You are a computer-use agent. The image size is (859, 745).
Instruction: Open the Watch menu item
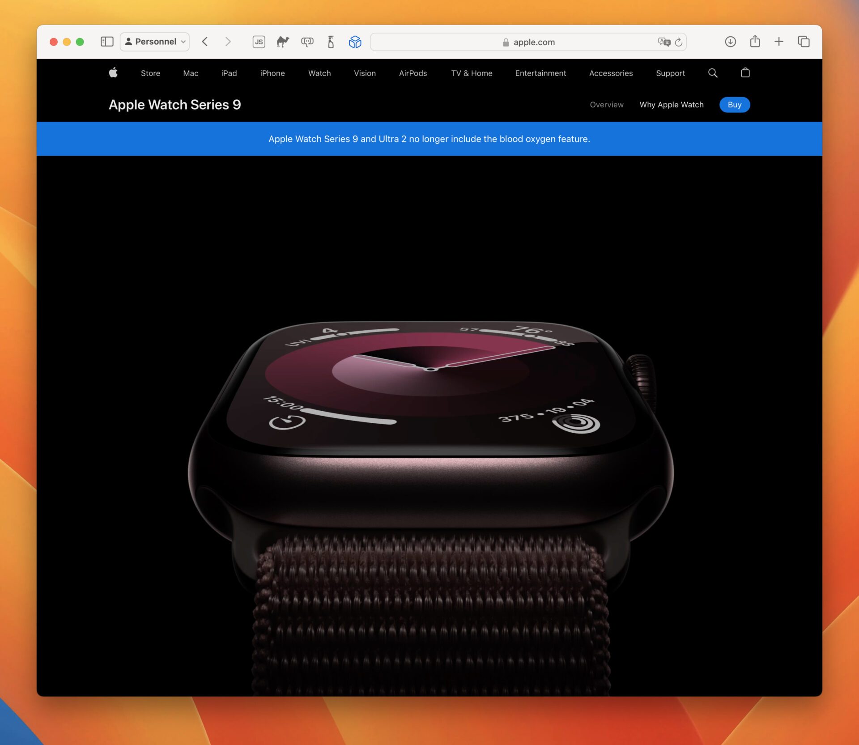click(319, 73)
